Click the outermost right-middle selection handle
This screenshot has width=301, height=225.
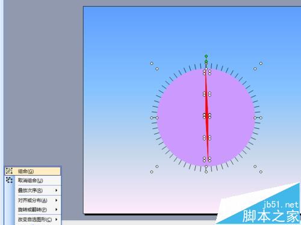(x=261, y=118)
